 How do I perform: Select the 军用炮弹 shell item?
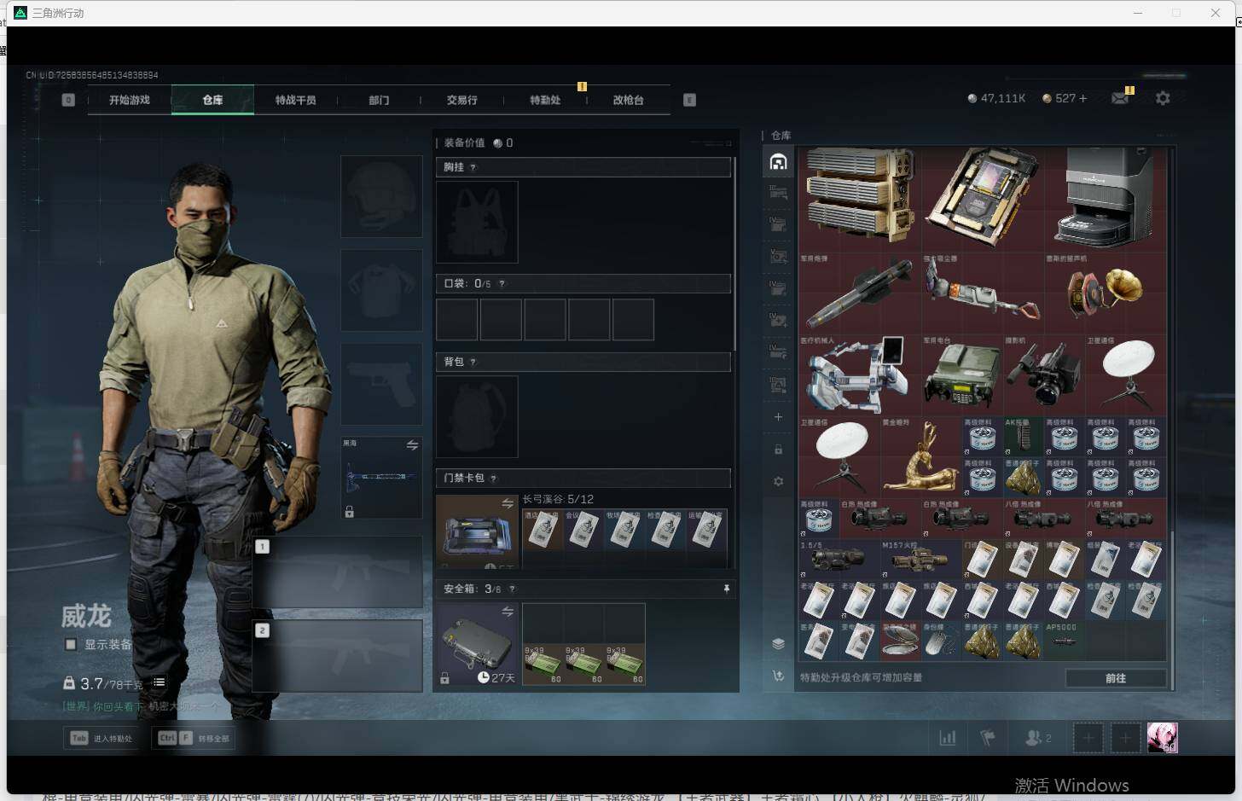click(x=860, y=293)
